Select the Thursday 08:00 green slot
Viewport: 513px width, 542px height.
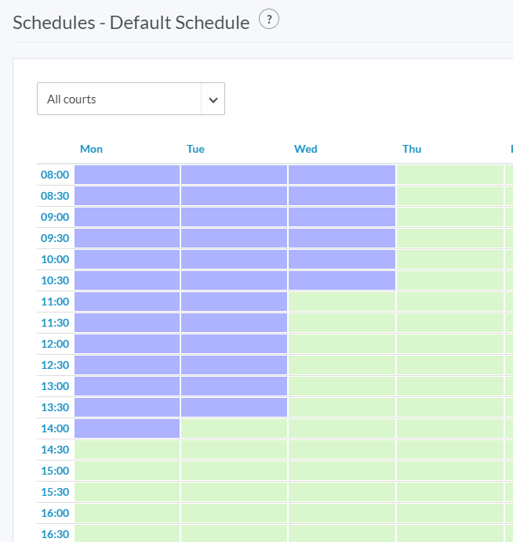pyautogui.click(x=449, y=175)
